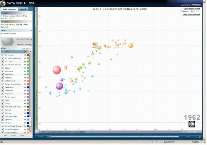Image resolution: width=207 pixels, height=145 pixels.
Task: Click the World Bank globe logo in header
Action: pos(3,3)
